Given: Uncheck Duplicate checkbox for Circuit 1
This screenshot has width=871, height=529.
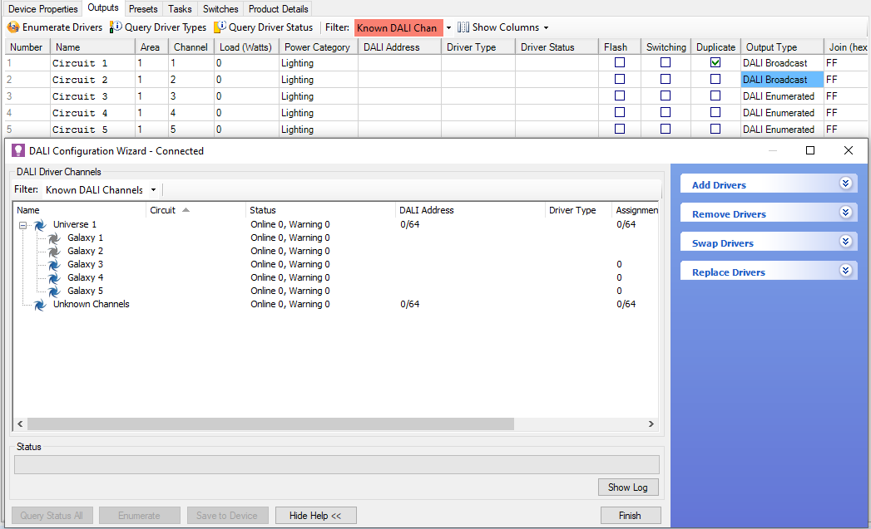Looking at the screenshot, I should 715,63.
